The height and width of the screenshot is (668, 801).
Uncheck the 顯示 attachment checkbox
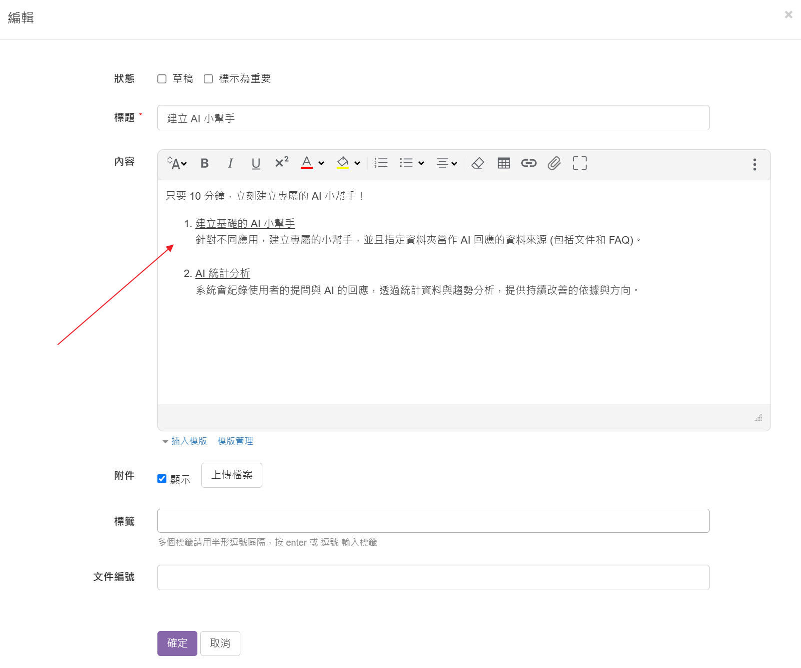tap(162, 479)
